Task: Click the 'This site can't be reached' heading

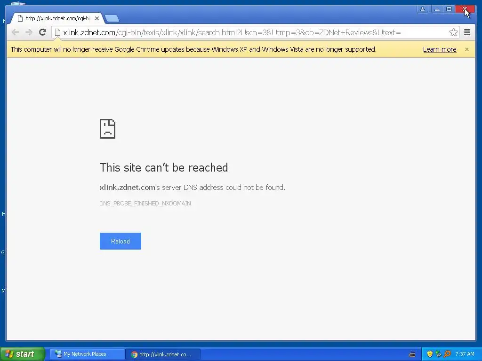Action: click(163, 168)
